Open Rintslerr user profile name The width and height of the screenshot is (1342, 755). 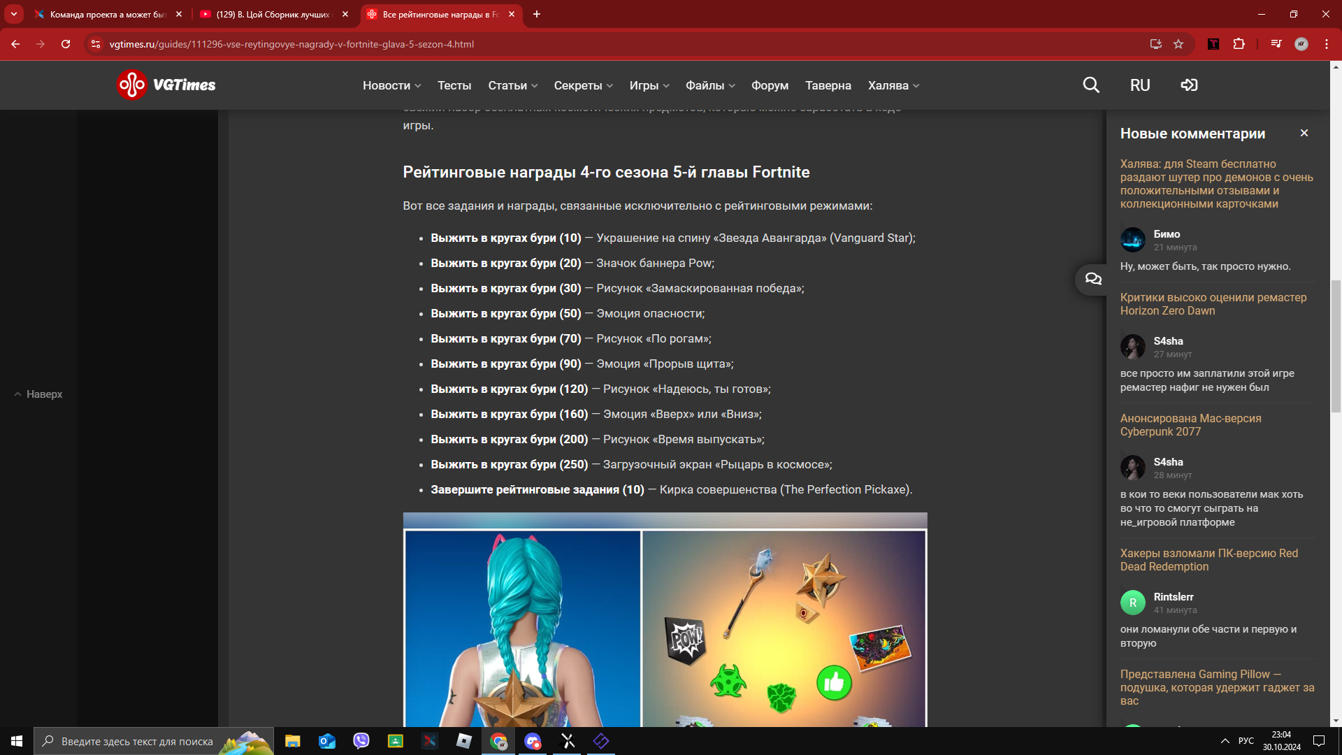(1174, 597)
